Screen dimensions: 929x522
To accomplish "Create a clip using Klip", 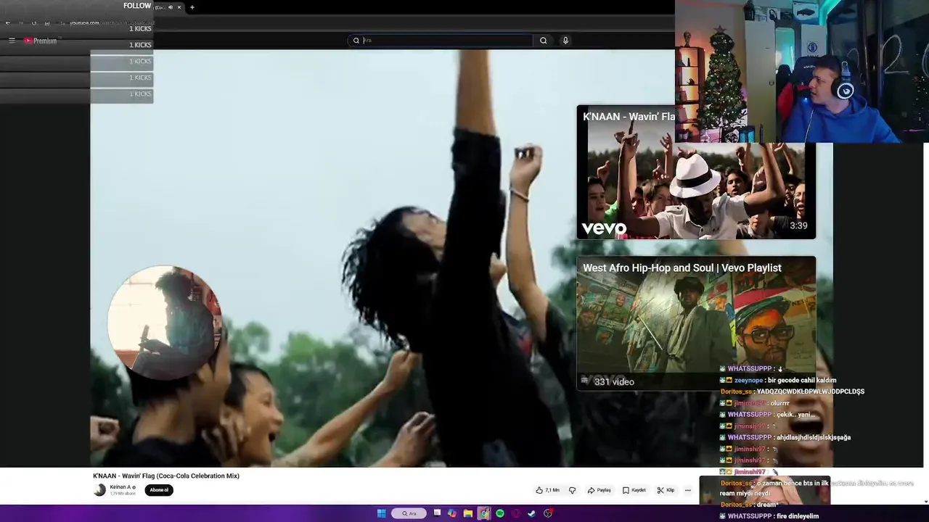I will pos(666,490).
